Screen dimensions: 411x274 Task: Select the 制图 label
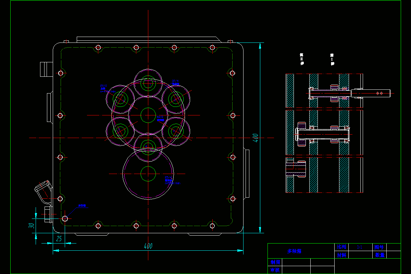[x=275, y=262]
